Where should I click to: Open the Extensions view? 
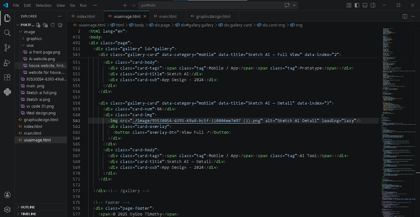[x=7, y=77]
